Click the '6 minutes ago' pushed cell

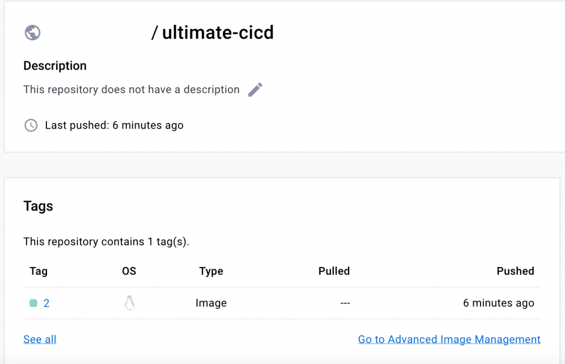click(498, 303)
